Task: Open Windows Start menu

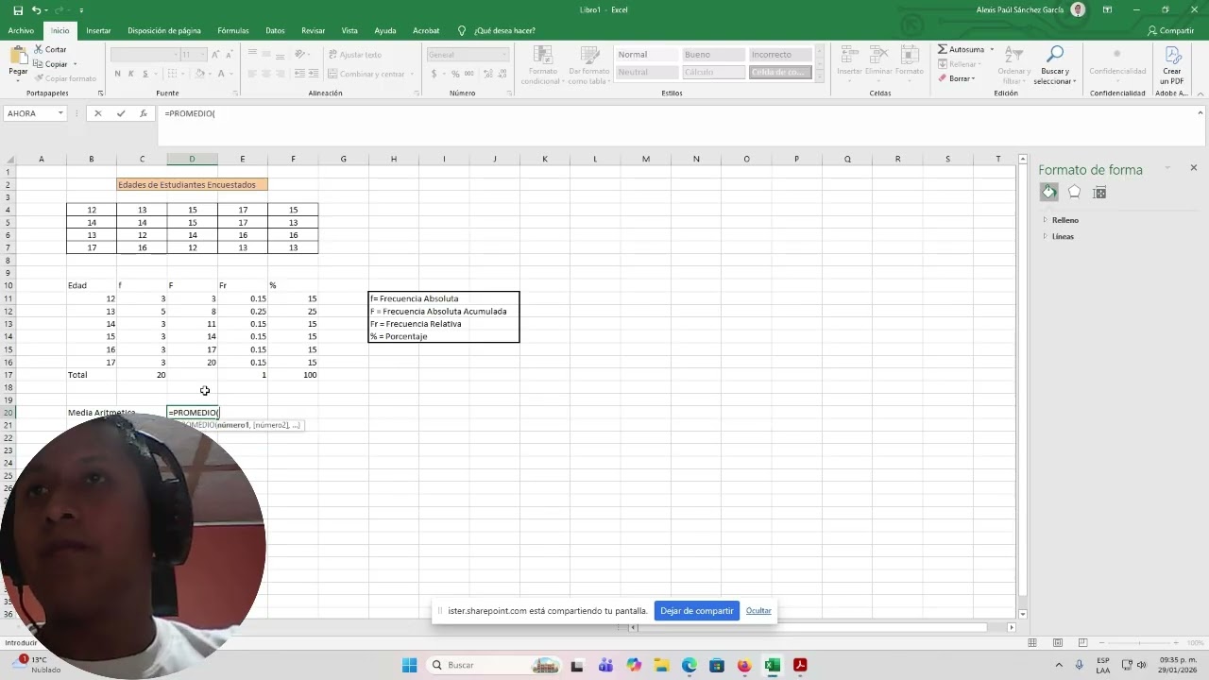Action: point(409,665)
